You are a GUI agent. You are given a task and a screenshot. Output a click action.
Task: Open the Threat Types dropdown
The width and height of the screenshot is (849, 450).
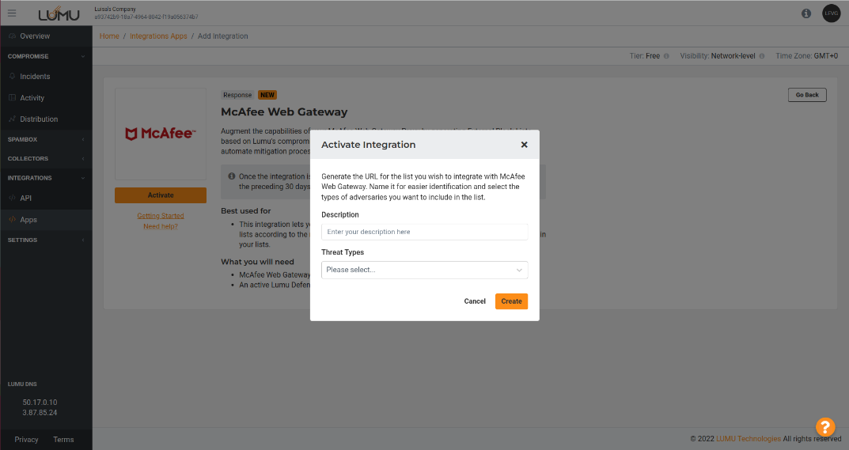424,270
